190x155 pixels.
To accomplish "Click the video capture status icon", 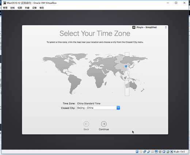I will [160, 151].
